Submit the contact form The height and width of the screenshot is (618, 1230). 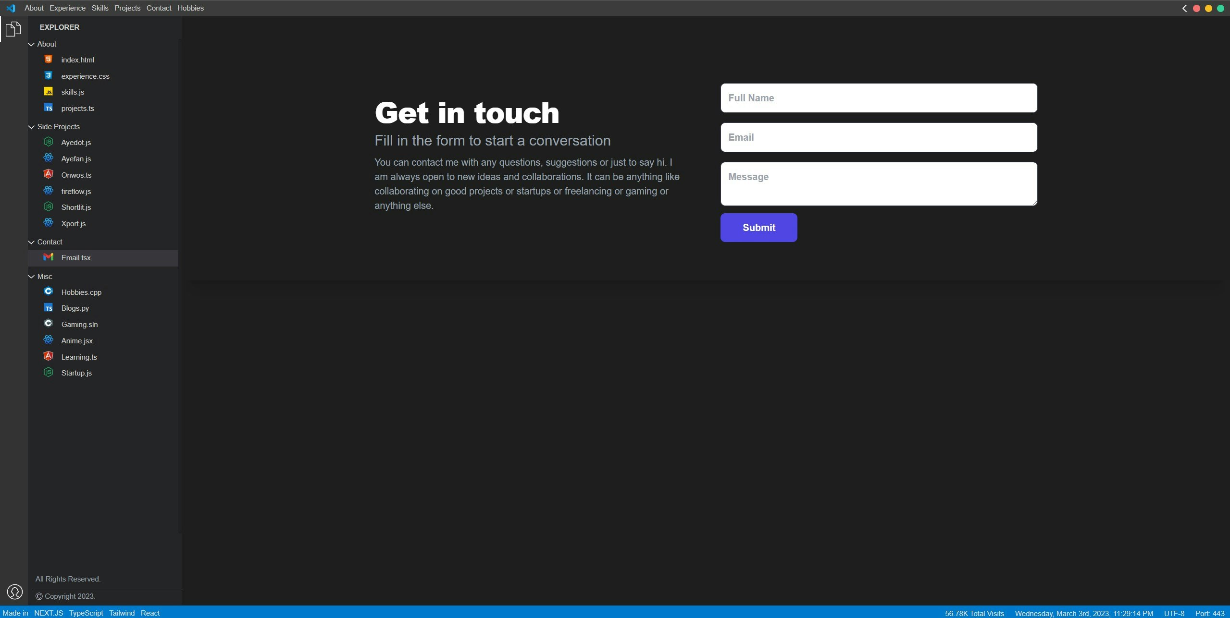pos(758,228)
